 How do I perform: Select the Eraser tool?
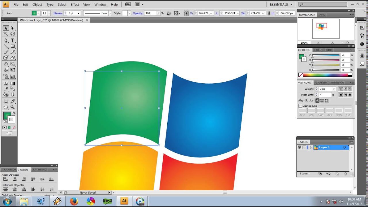[x=13, y=57]
